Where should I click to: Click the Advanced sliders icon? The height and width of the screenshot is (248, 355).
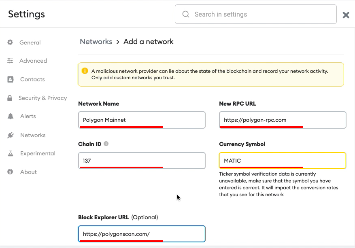10,61
